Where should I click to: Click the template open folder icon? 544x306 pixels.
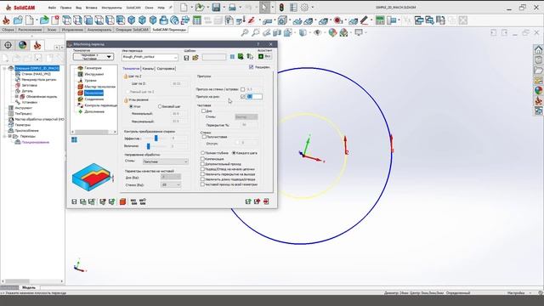tap(195, 57)
